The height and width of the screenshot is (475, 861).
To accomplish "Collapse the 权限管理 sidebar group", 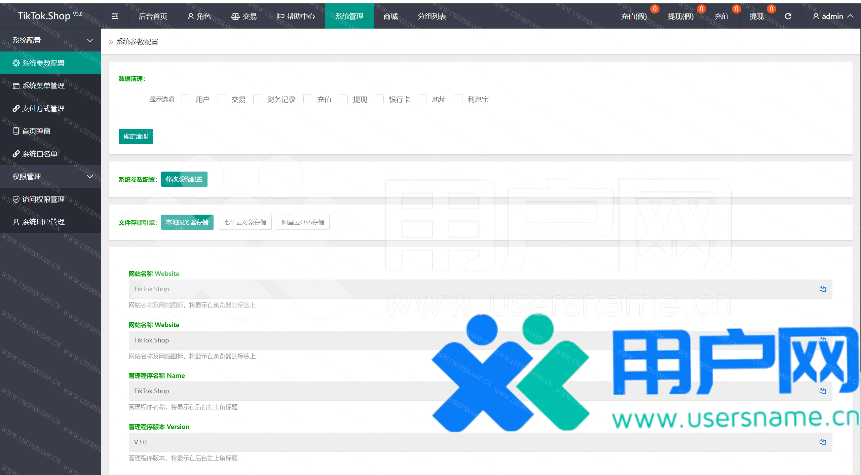I will coord(50,176).
